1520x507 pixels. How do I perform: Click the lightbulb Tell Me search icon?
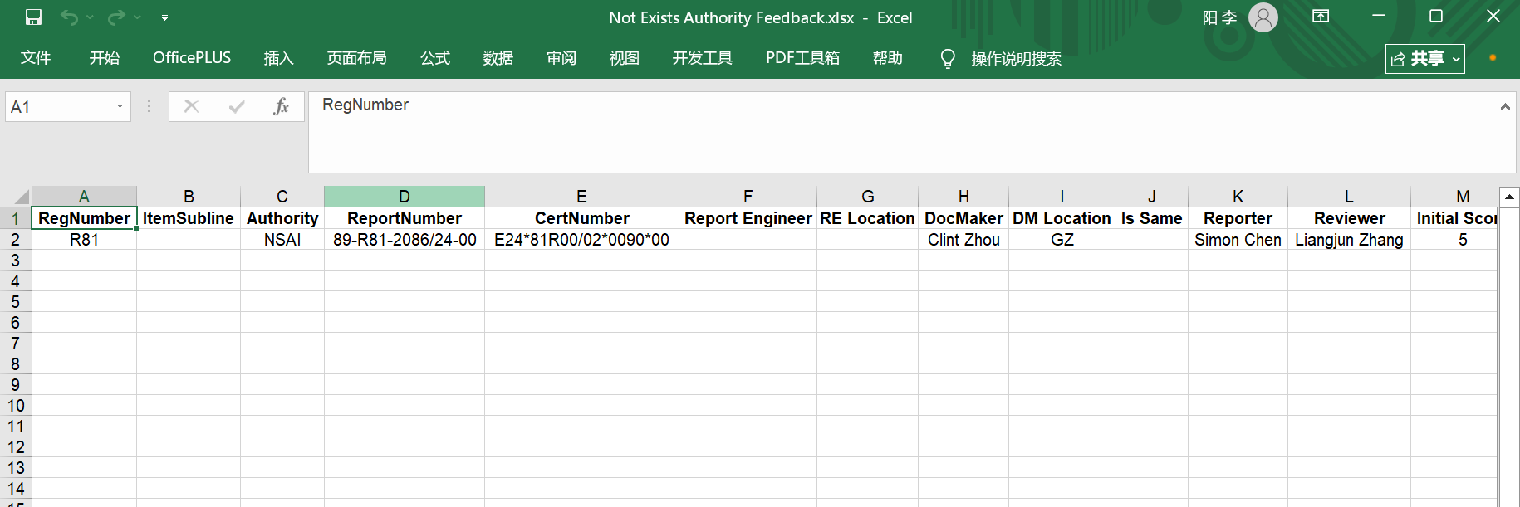(947, 58)
